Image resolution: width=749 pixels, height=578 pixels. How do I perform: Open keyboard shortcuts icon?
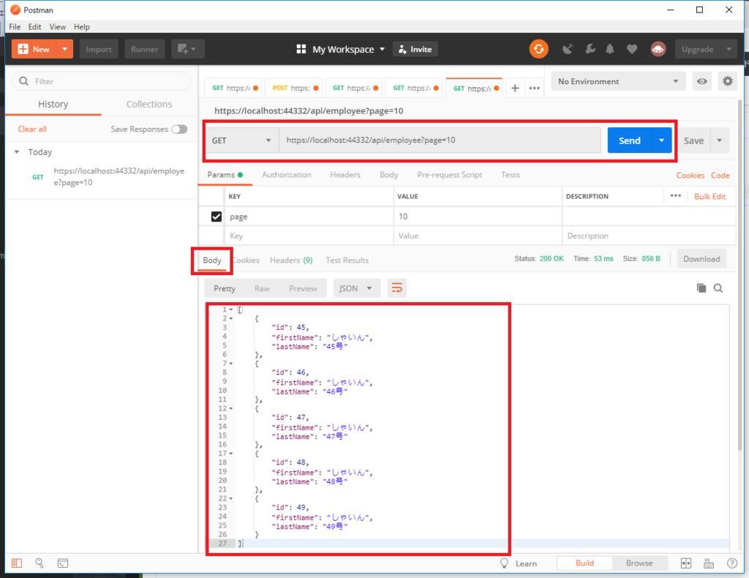(709, 563)
